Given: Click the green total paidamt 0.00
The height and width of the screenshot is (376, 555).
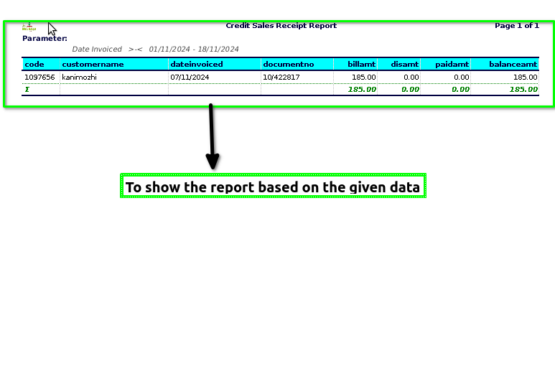Looking at the screenshot, I should [x=461, y=90].
